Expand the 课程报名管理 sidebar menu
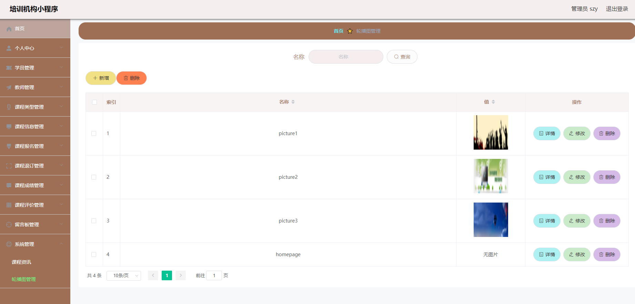 [35, 146]
